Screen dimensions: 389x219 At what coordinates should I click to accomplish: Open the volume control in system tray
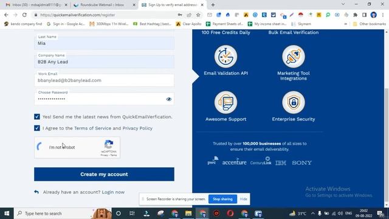340,214
